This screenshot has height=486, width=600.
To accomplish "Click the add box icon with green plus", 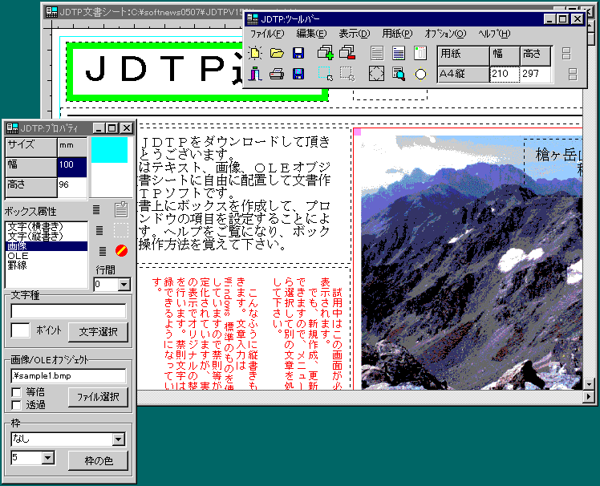I will (325, 53).
